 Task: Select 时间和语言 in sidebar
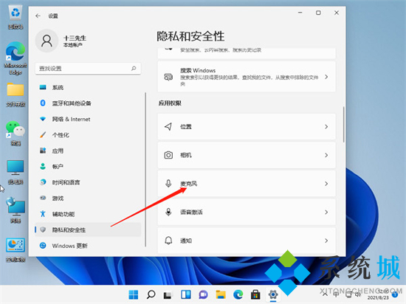(88, 182)
